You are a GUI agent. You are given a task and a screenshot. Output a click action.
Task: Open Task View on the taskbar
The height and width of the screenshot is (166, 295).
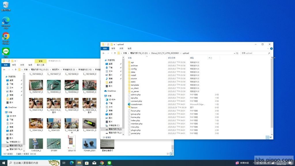[x=64, y=163]
